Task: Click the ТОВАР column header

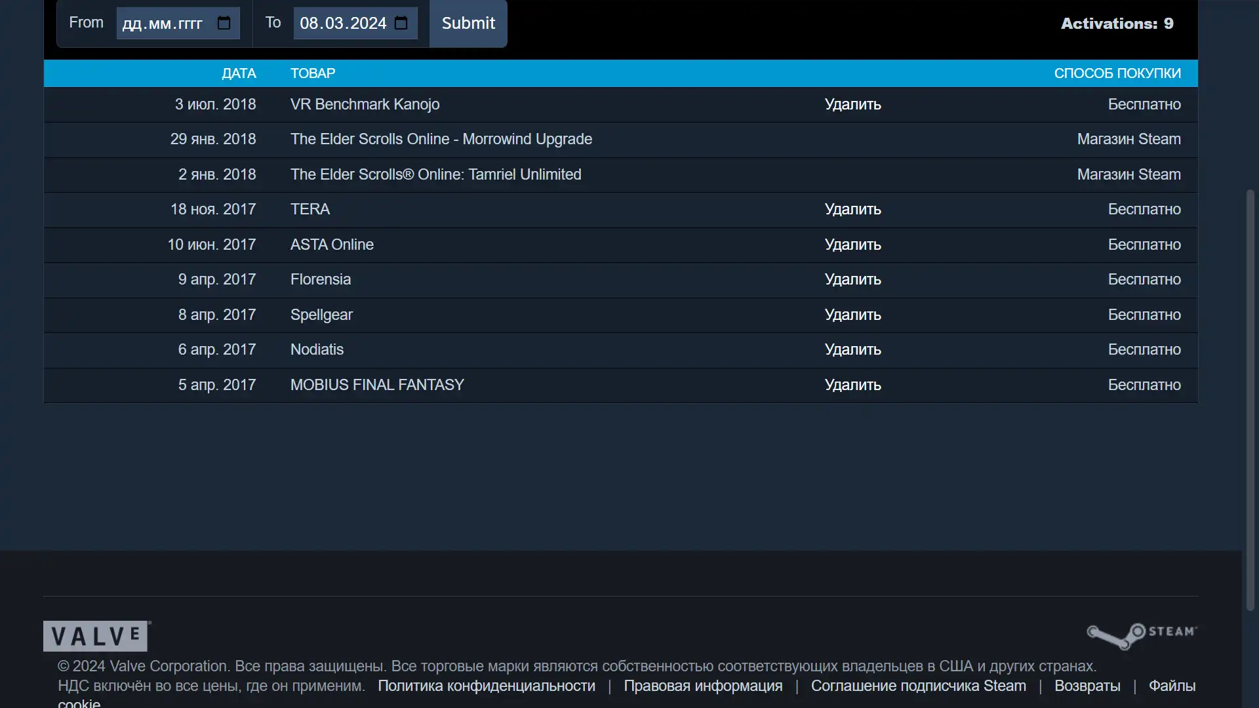Action: click(x=313, y=73)
